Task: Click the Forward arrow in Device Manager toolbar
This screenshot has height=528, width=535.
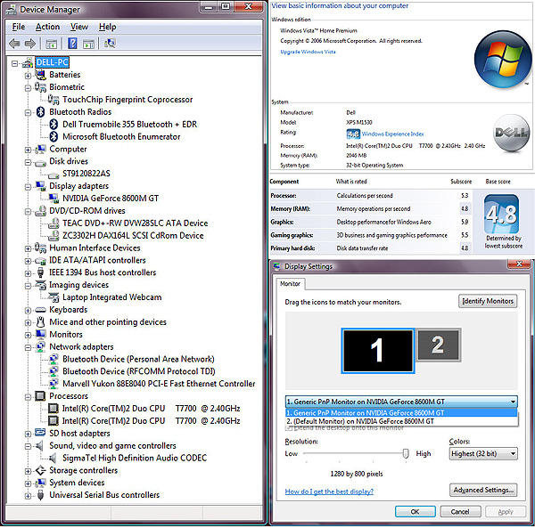Action: [30, 44]
